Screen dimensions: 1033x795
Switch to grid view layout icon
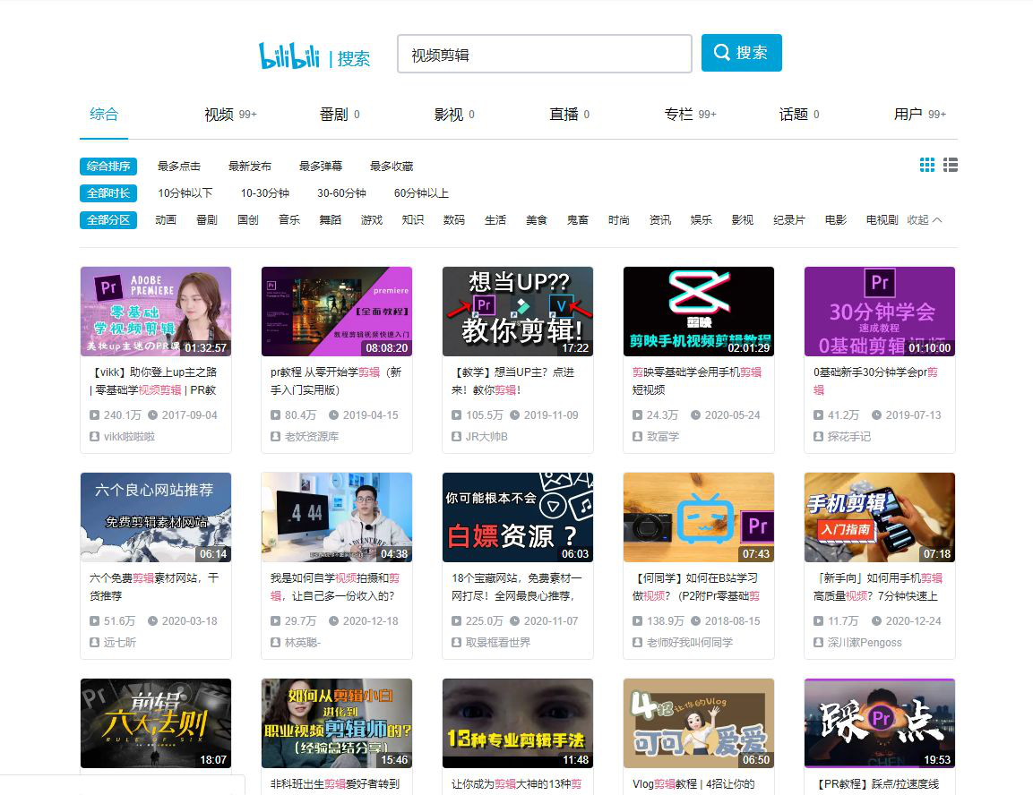coord(927,166)
